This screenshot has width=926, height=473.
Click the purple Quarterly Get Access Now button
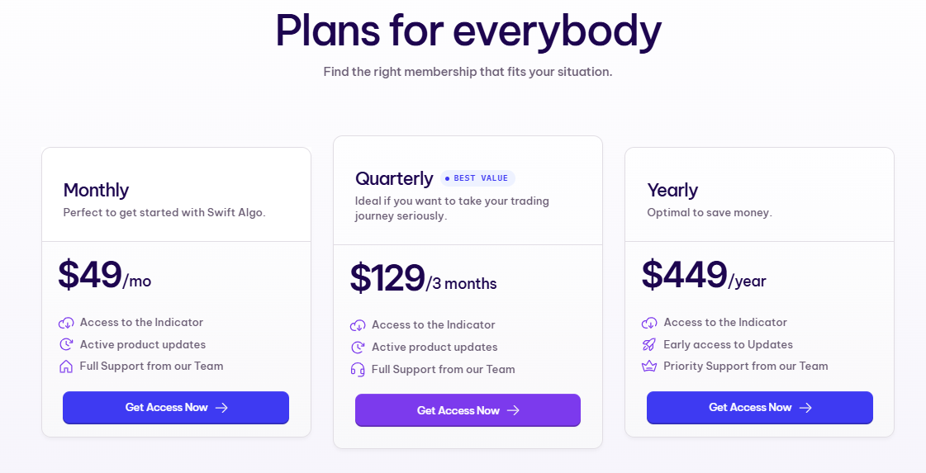pyautogui.click(x=468, y=410)
